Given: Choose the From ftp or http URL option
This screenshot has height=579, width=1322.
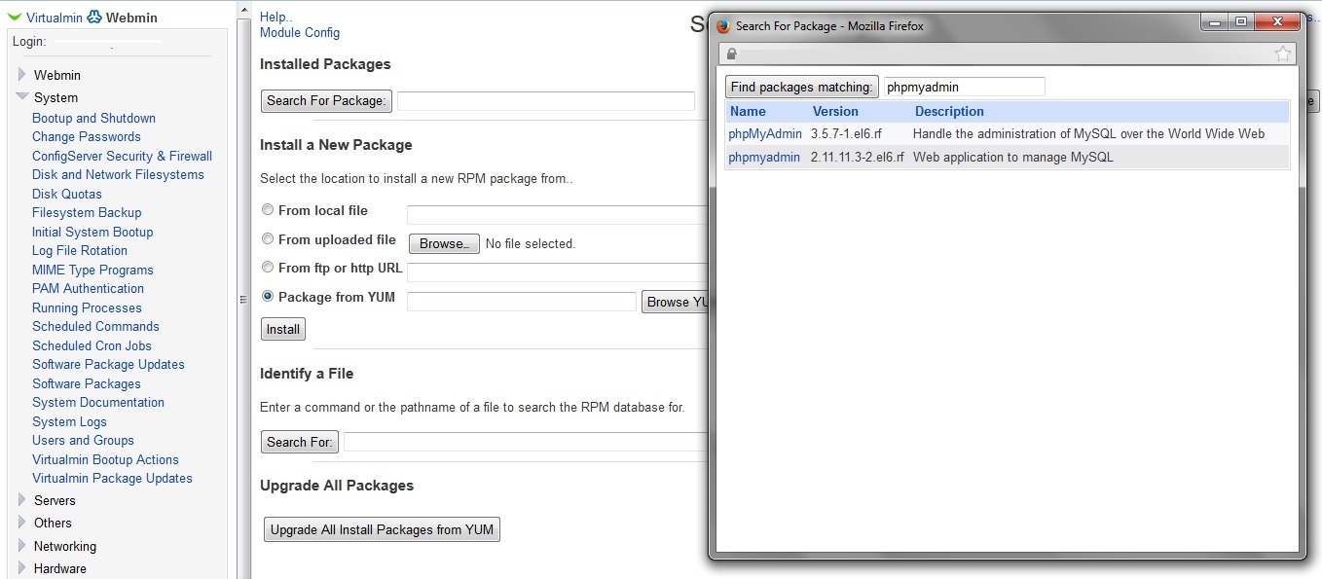Looking at the screenshot, I should (x=268, y=268).
